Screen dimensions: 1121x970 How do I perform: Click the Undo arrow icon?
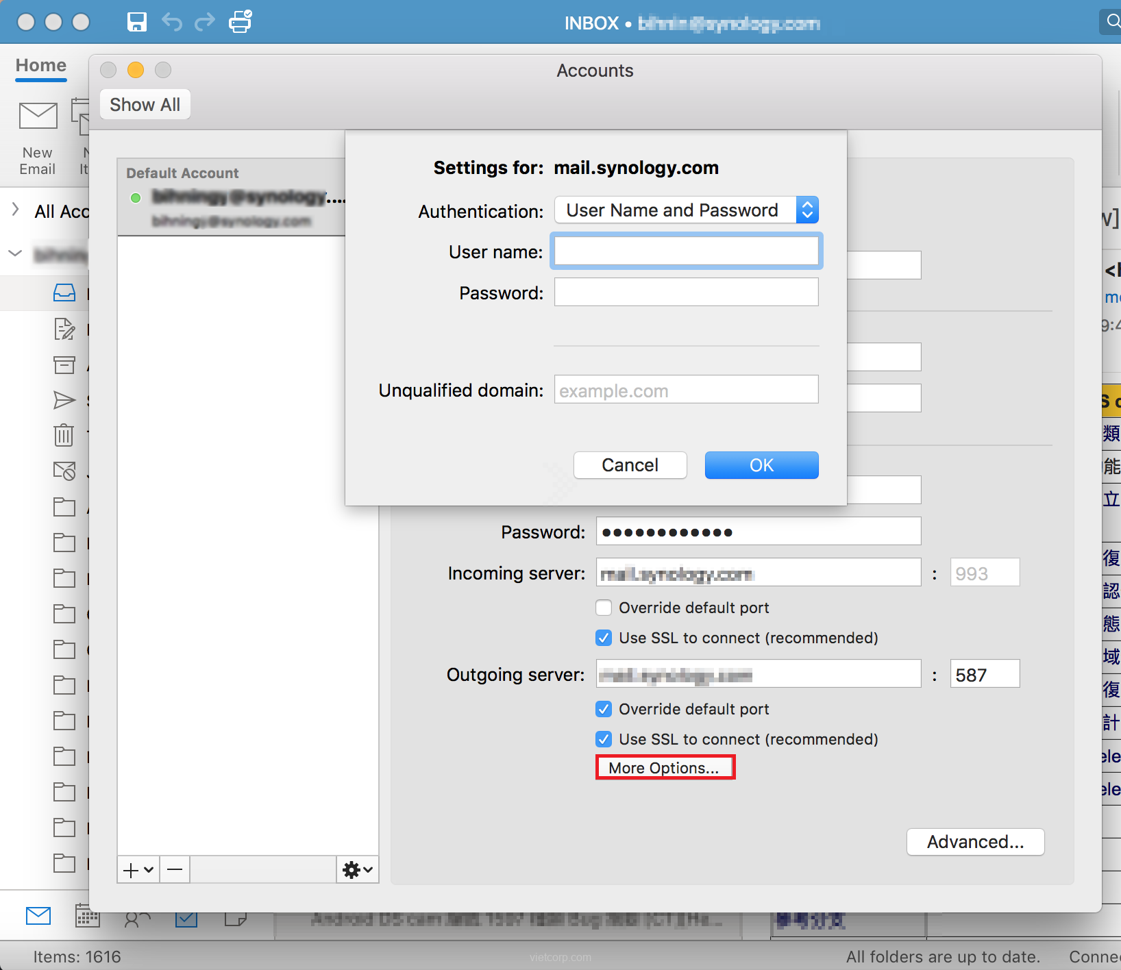(x=171, y=22)
